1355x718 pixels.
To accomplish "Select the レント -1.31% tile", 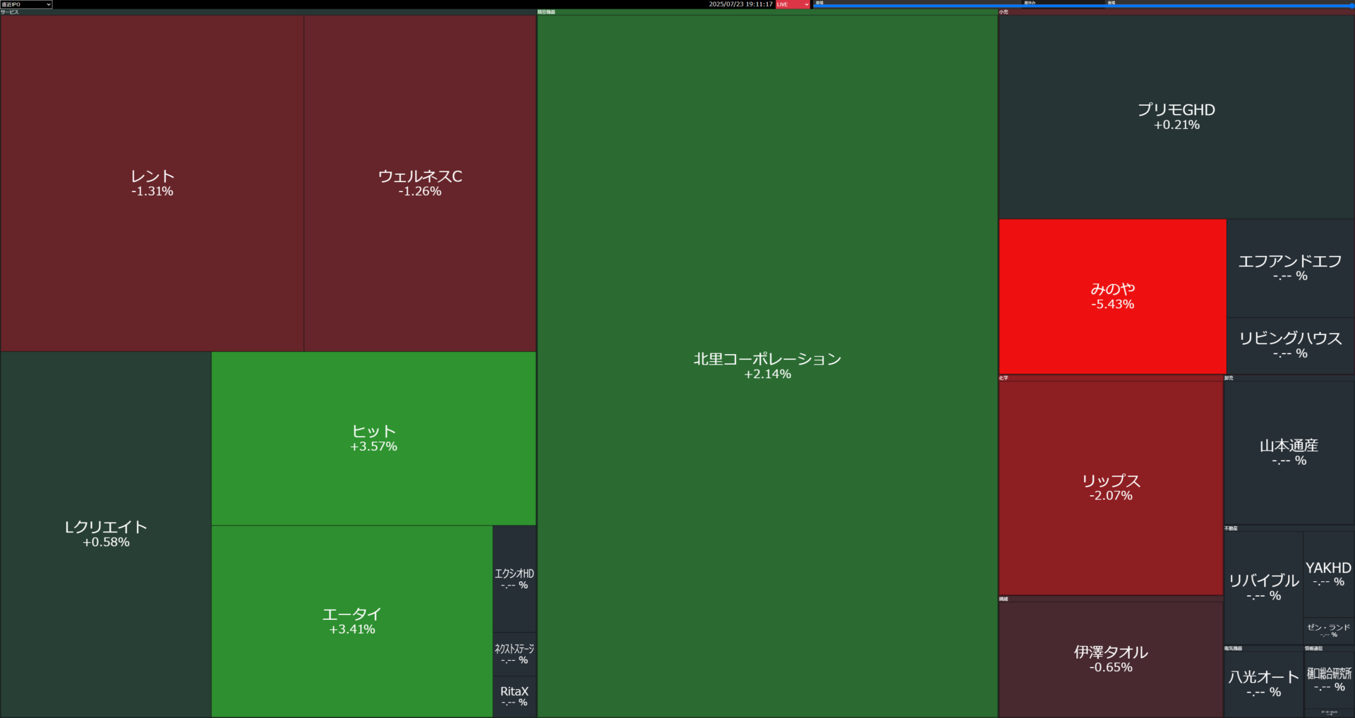I will (x=152, y=183).
